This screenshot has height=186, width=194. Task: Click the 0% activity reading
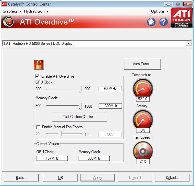click(143, 130)
